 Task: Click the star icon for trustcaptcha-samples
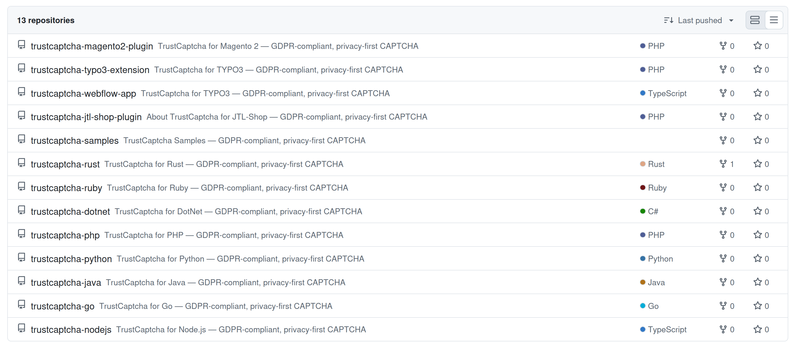(x=758, y=140)
